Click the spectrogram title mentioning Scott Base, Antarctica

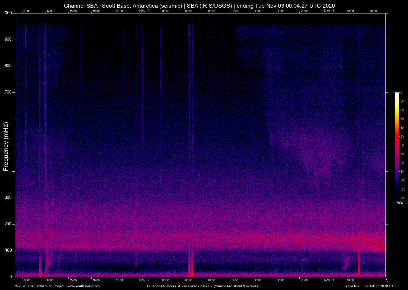click(199, 6)
